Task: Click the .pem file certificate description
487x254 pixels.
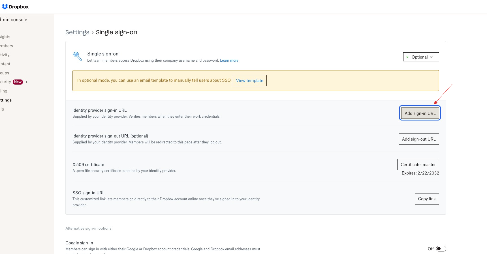Action: [x=124, y=171]
